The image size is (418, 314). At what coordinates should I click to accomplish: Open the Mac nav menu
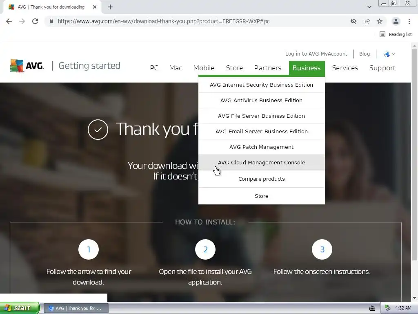[x=176, y=68]
